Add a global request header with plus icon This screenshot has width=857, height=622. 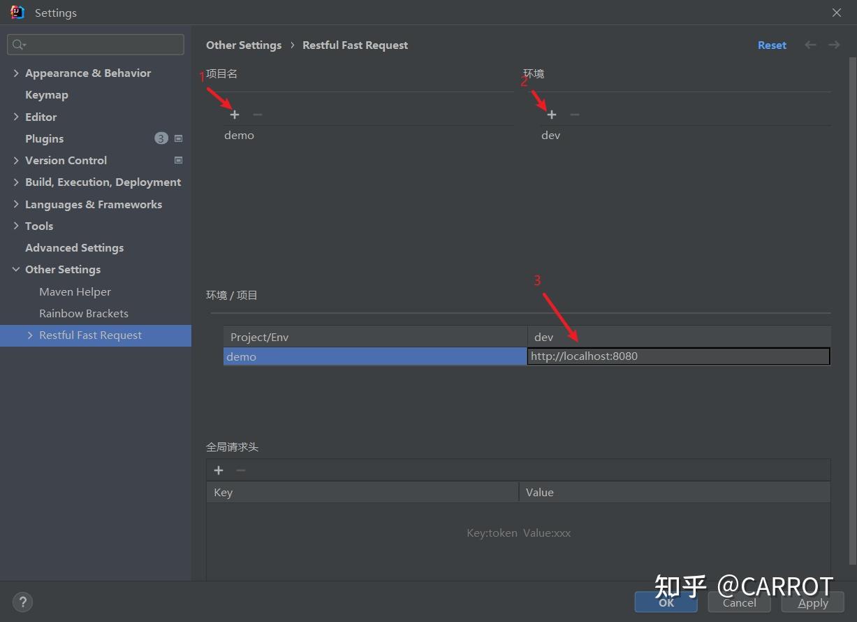click(219, 470)
